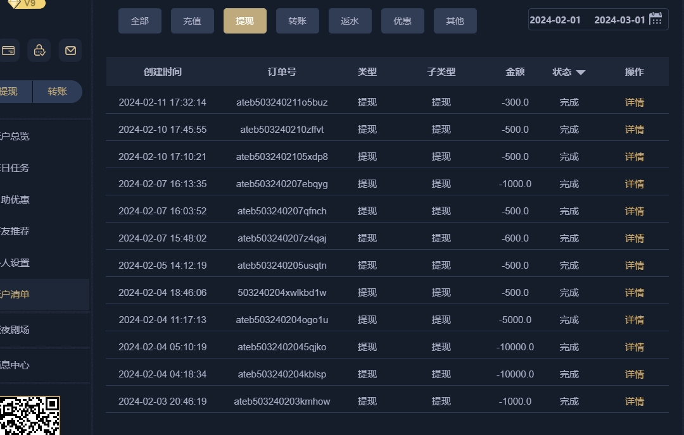Open the 其他 filter tab
The width and height of the screenshot is (684, 435).
[x=455, y=21]
